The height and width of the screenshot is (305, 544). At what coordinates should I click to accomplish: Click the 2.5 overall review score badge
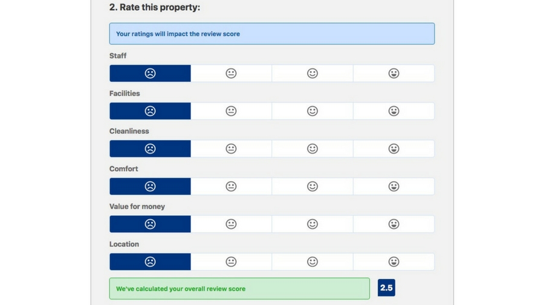click(x=386, y=288)
